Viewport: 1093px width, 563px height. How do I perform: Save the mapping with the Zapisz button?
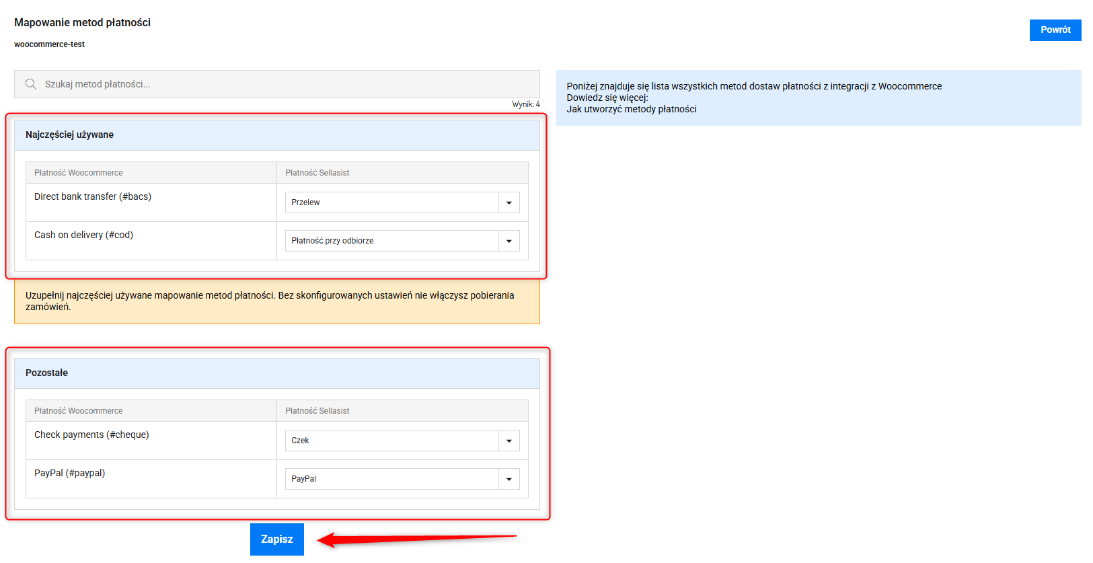point(276,539)
